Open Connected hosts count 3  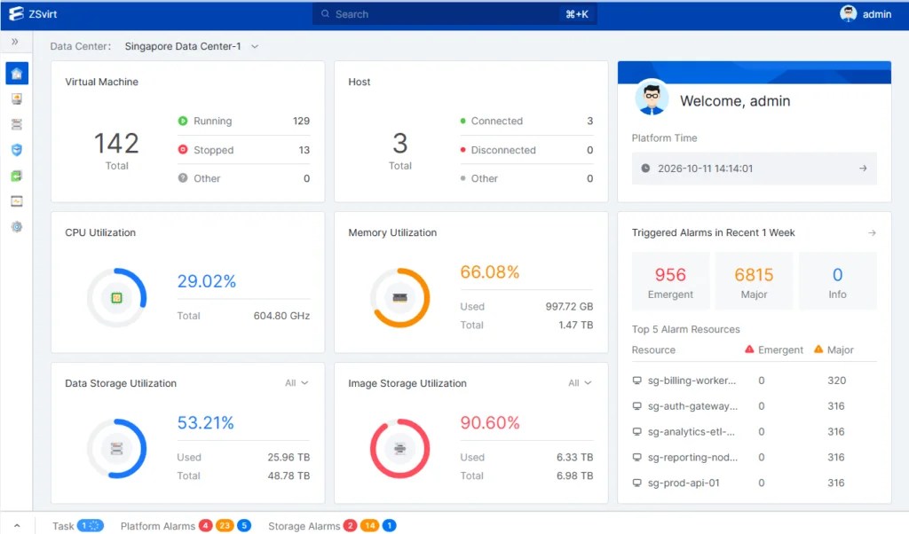click(589, 121)
